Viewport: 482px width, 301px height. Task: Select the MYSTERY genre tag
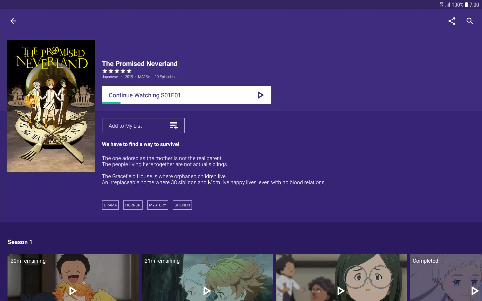157,205
